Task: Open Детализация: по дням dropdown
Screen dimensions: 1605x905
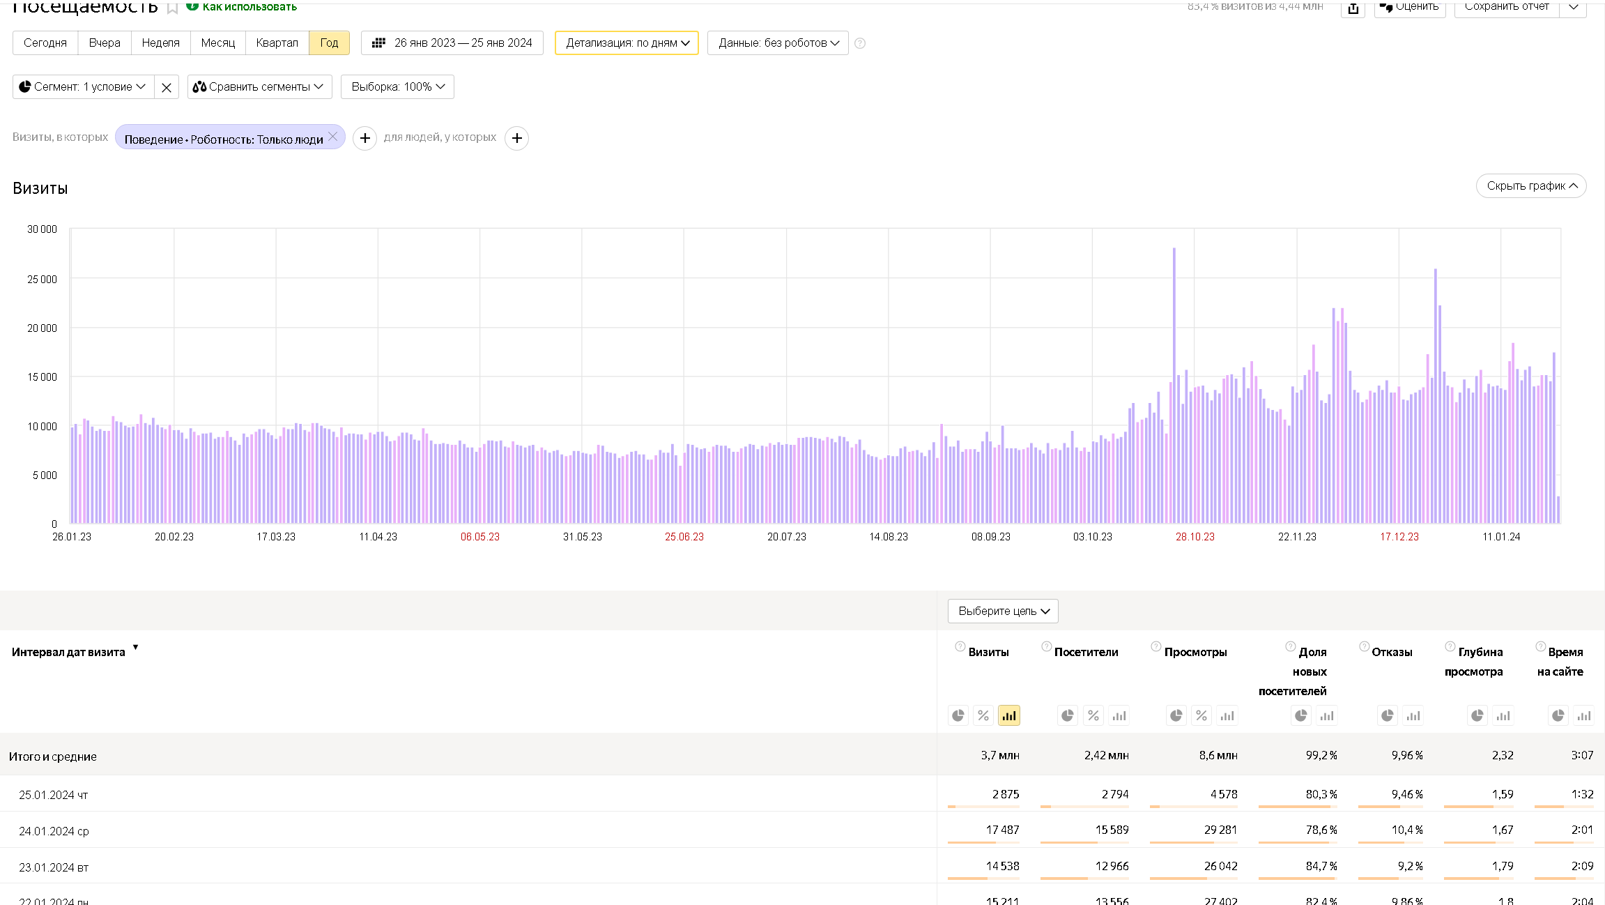Action: tap(627, 43)
